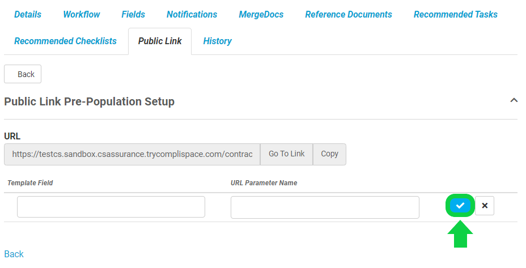Select the MergeDocs tab

(261, 14)
